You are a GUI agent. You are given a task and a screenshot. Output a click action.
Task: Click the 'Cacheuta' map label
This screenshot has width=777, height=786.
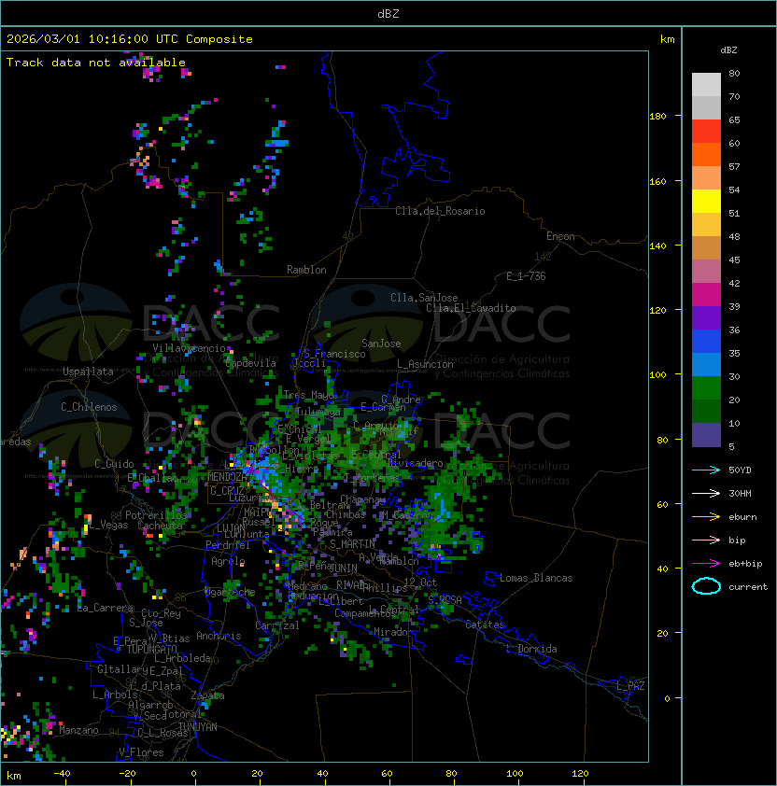[160, 526]
